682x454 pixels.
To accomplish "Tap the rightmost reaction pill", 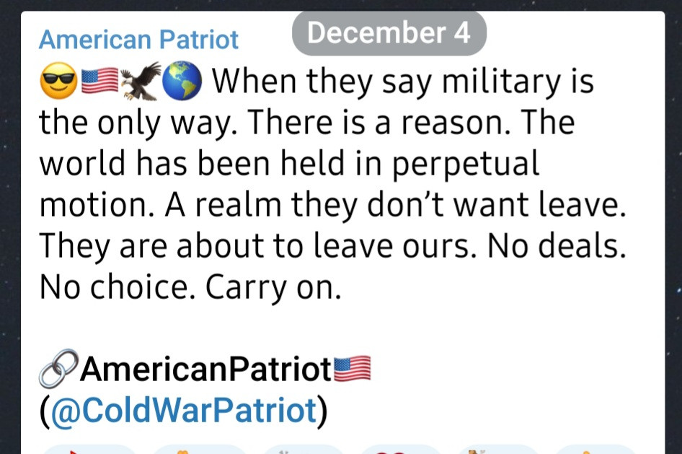I will (595, 449).
